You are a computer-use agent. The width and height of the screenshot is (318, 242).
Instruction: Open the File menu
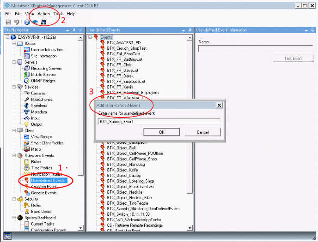[x=8, y=14]
